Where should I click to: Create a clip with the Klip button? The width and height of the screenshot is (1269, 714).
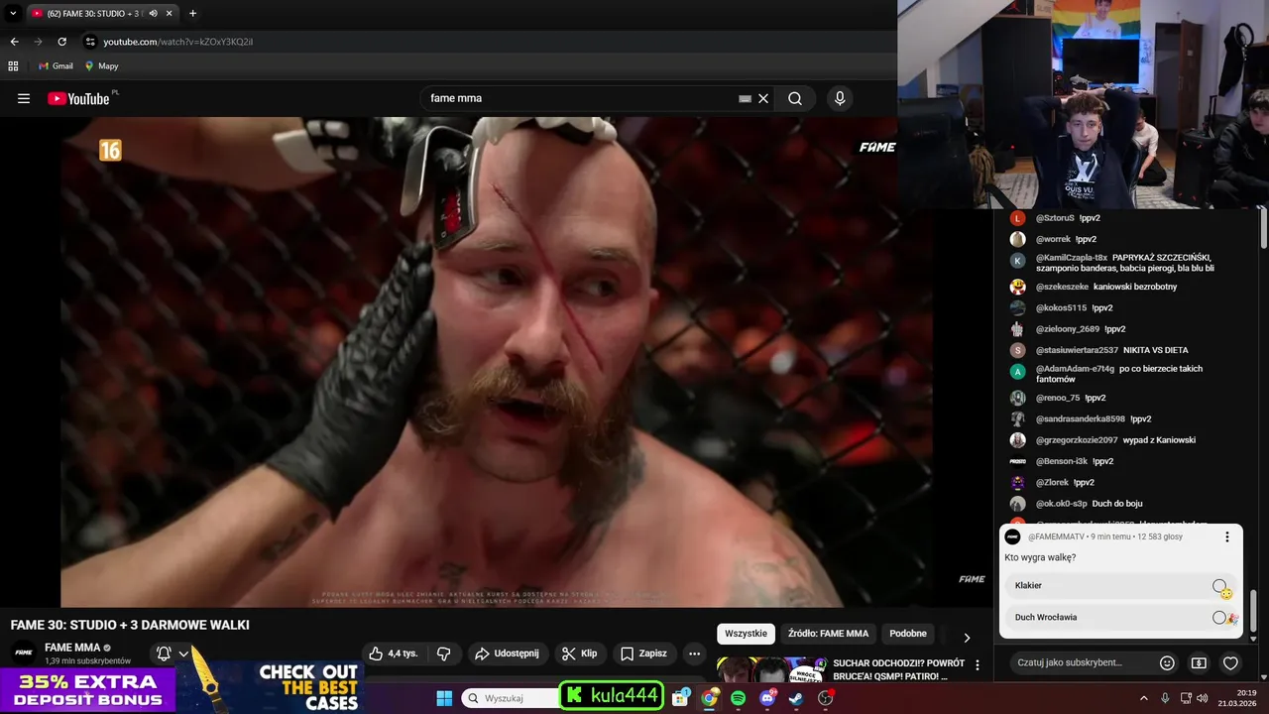579,654
